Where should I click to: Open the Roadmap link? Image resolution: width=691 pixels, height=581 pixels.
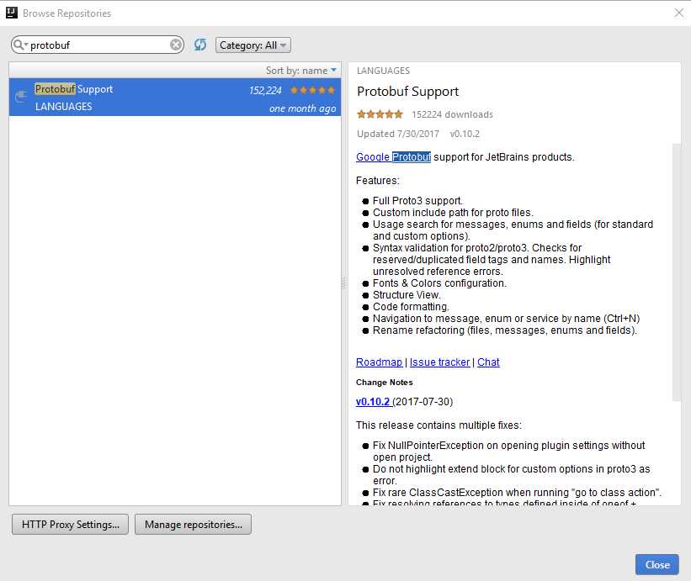click(379, 362)
